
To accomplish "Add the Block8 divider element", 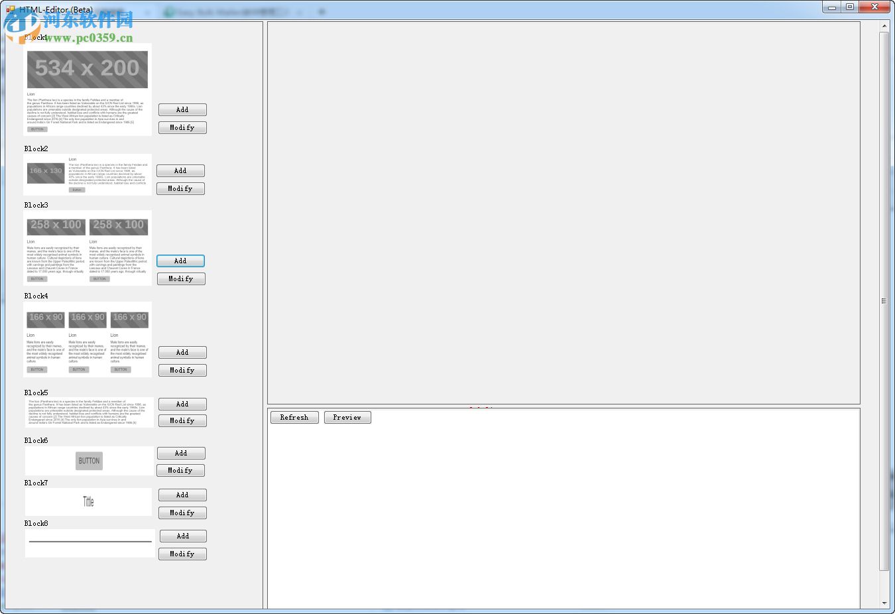I will point(182,536).
